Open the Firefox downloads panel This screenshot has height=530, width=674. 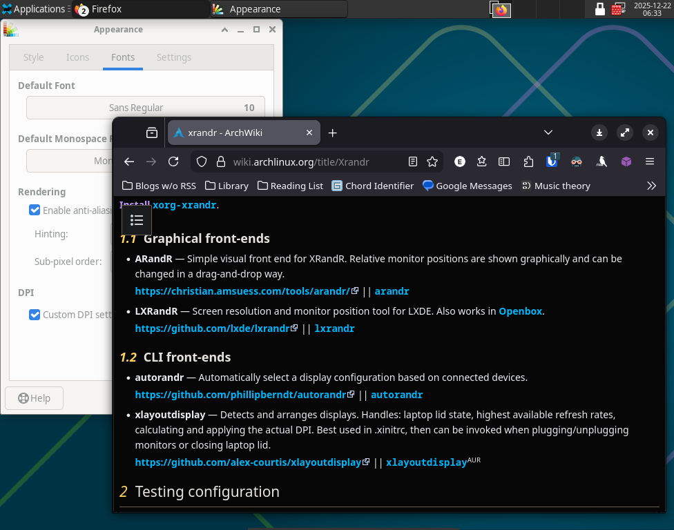[x=599, y=132]
